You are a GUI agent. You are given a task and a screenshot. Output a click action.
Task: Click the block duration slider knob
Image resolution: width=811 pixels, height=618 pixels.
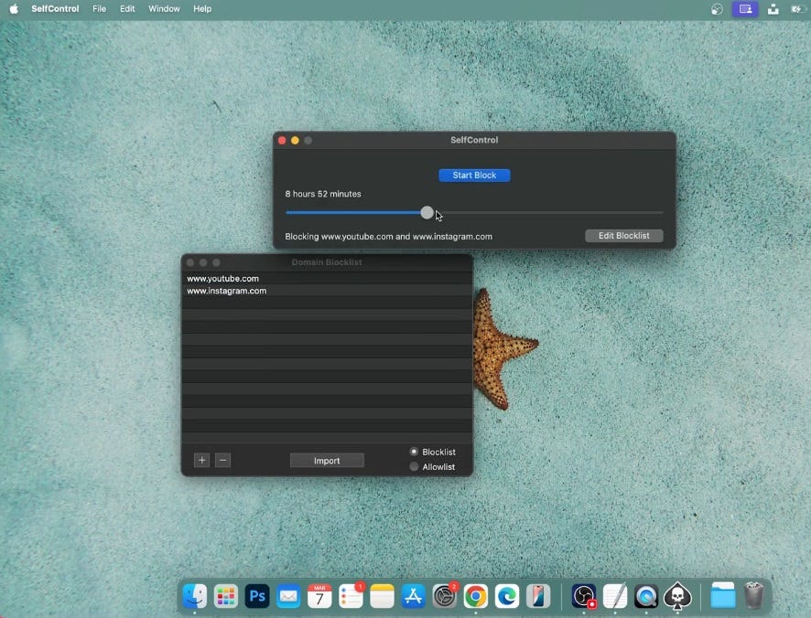pyautogui.click(x=427, y=212)
